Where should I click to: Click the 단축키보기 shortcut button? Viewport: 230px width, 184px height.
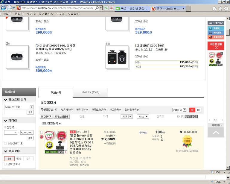click(216, 23)
